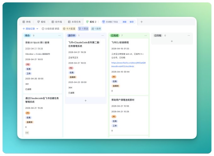Screen dimensions: 214x156
Task: Click the 2026-04-18 00:44 timestamp
Action: pyautogui.click(x=120, y=72)
